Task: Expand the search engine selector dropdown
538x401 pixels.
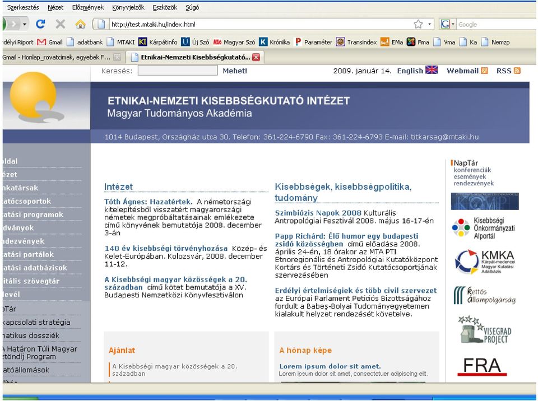Action: 453,24
